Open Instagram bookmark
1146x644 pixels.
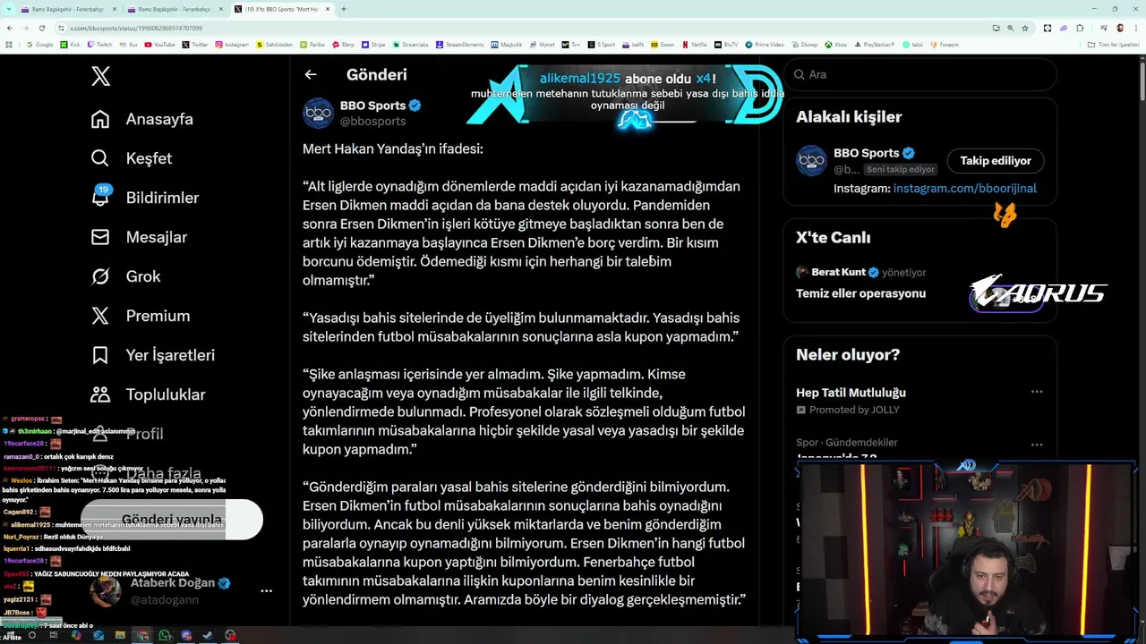(232, 45)
